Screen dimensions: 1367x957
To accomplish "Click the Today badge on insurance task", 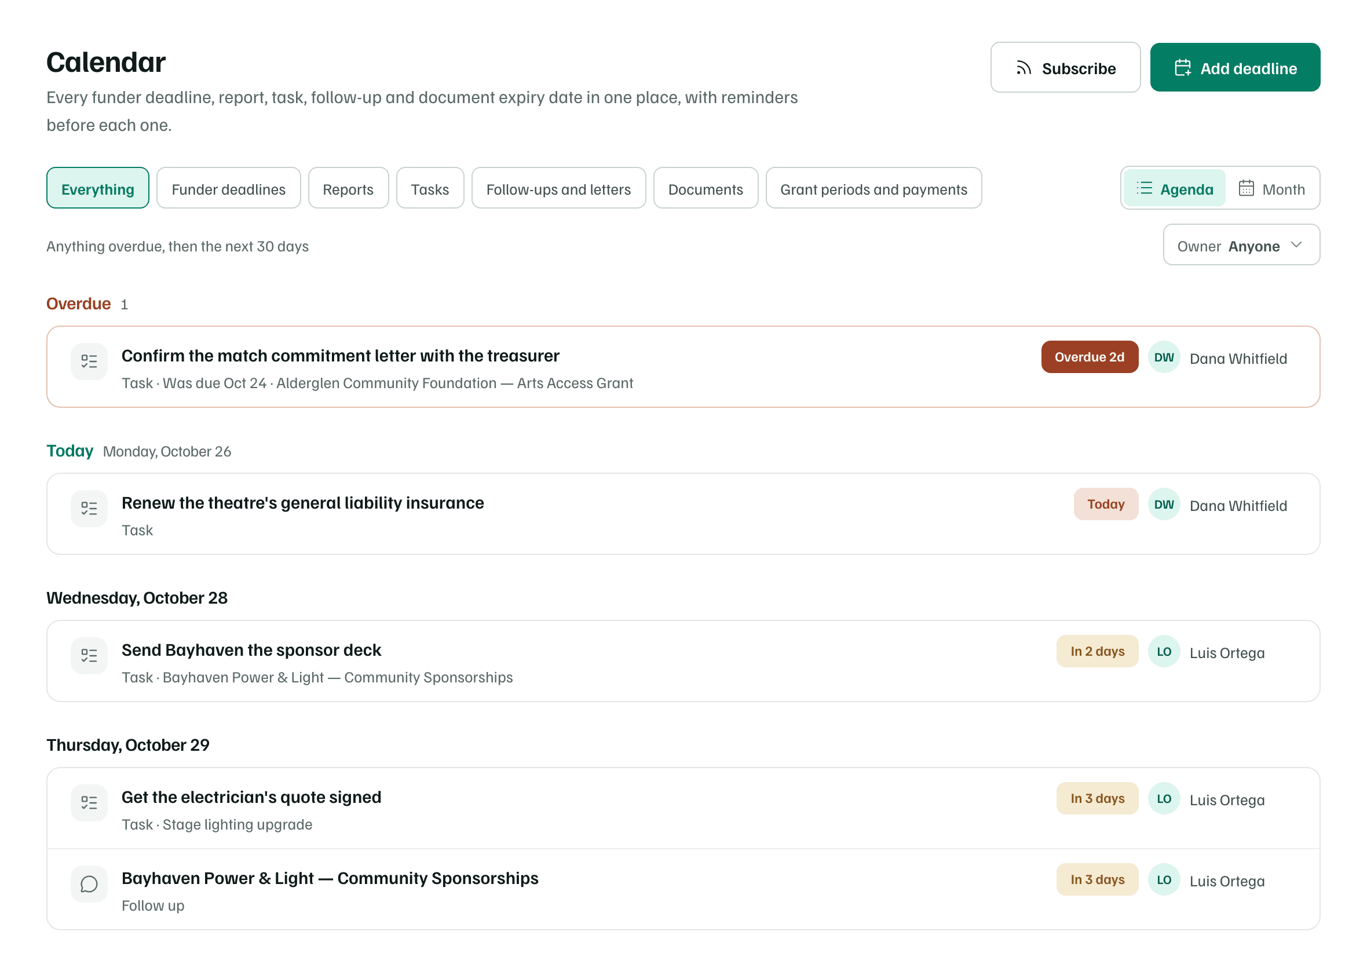I will [1106, 505].
